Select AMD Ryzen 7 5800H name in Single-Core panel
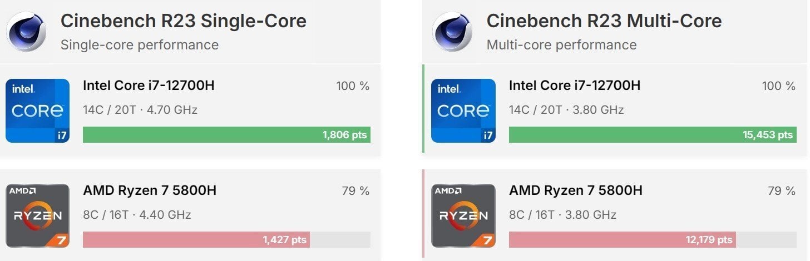 coord(150,190)
